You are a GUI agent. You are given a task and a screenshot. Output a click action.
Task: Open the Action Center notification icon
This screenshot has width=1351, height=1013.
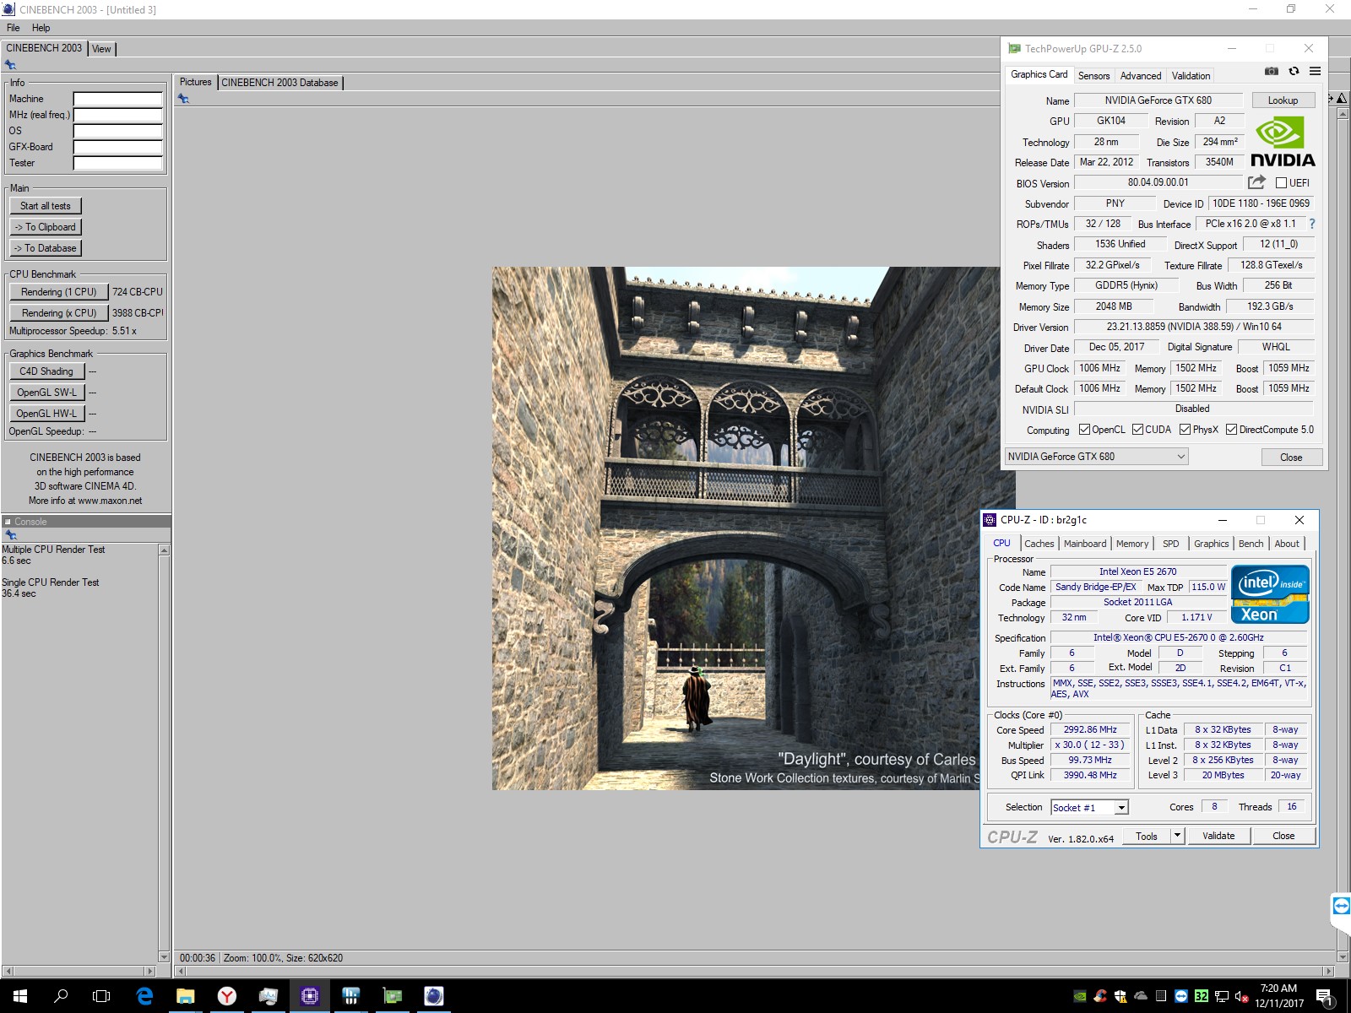1324,997
